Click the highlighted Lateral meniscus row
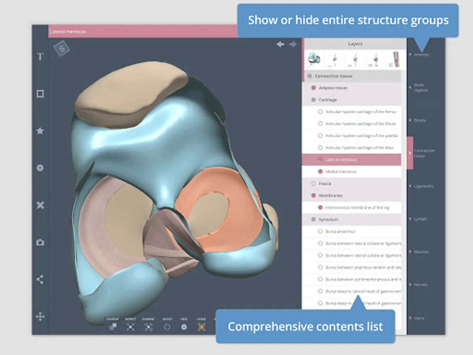Image resolution: width=473 pixels, height=355 pixels. click(x=352, y=160)
